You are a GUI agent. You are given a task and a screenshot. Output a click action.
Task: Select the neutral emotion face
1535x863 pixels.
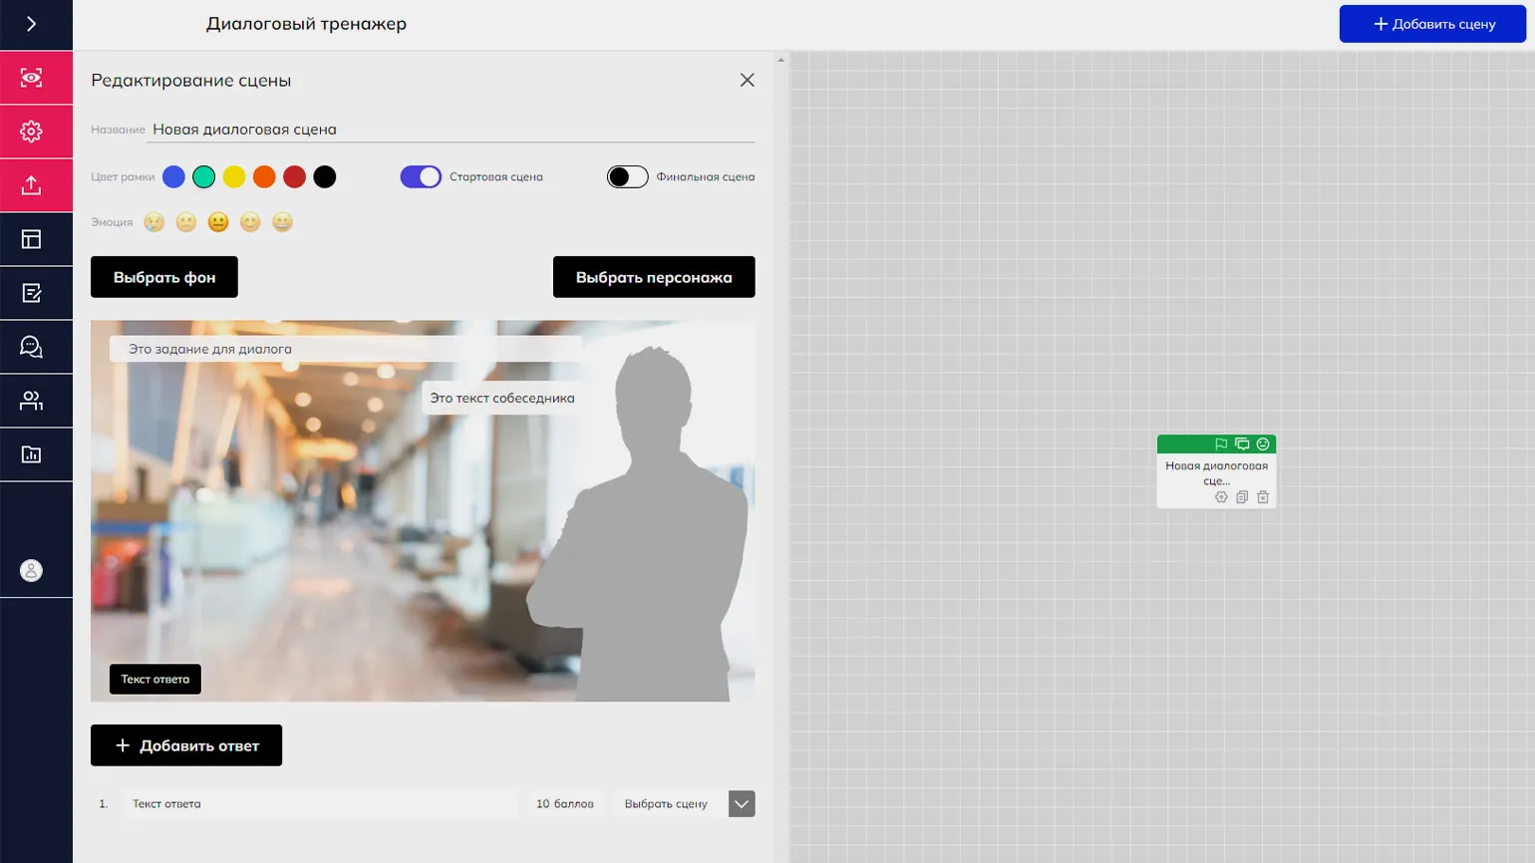point(218,222)
